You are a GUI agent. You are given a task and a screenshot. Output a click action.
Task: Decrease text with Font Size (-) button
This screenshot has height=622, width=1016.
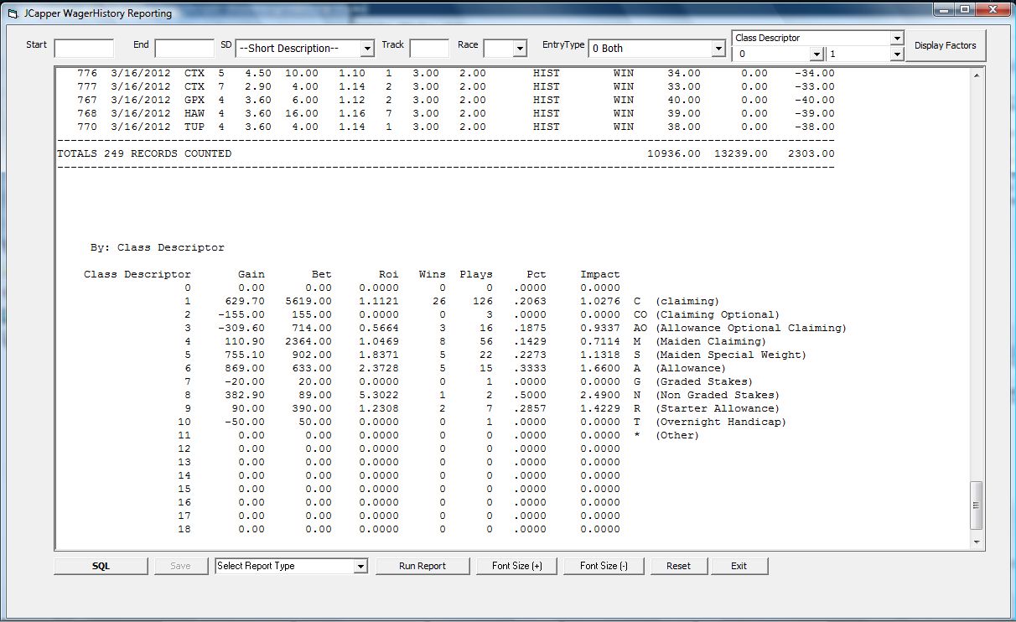[x=604, y=566]
